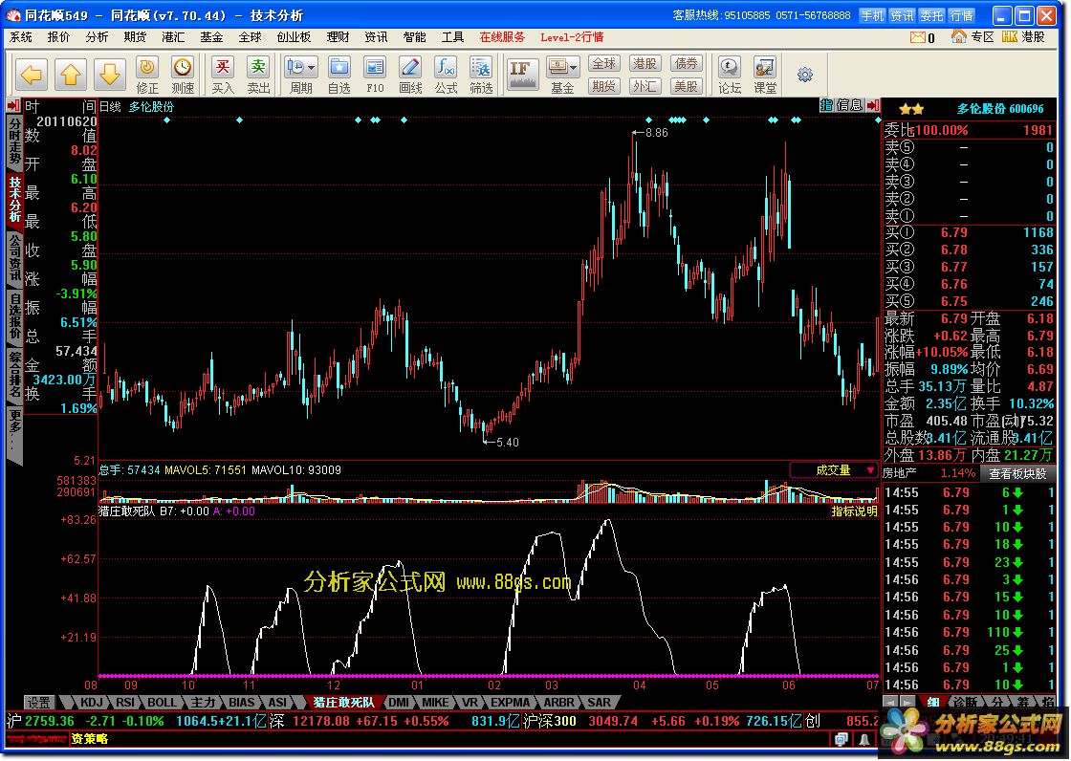
Task: Click the 在线服务 menu link
Action: click(502, 37)
